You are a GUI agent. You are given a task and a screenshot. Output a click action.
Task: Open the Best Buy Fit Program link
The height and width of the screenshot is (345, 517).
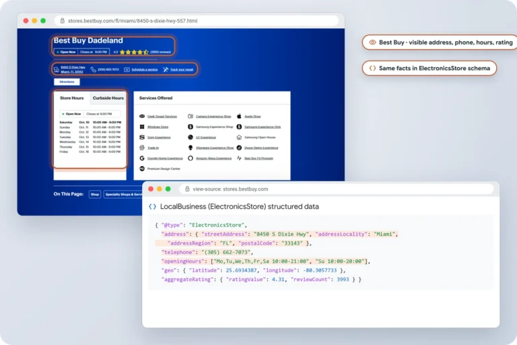click(x=258, y=158)
